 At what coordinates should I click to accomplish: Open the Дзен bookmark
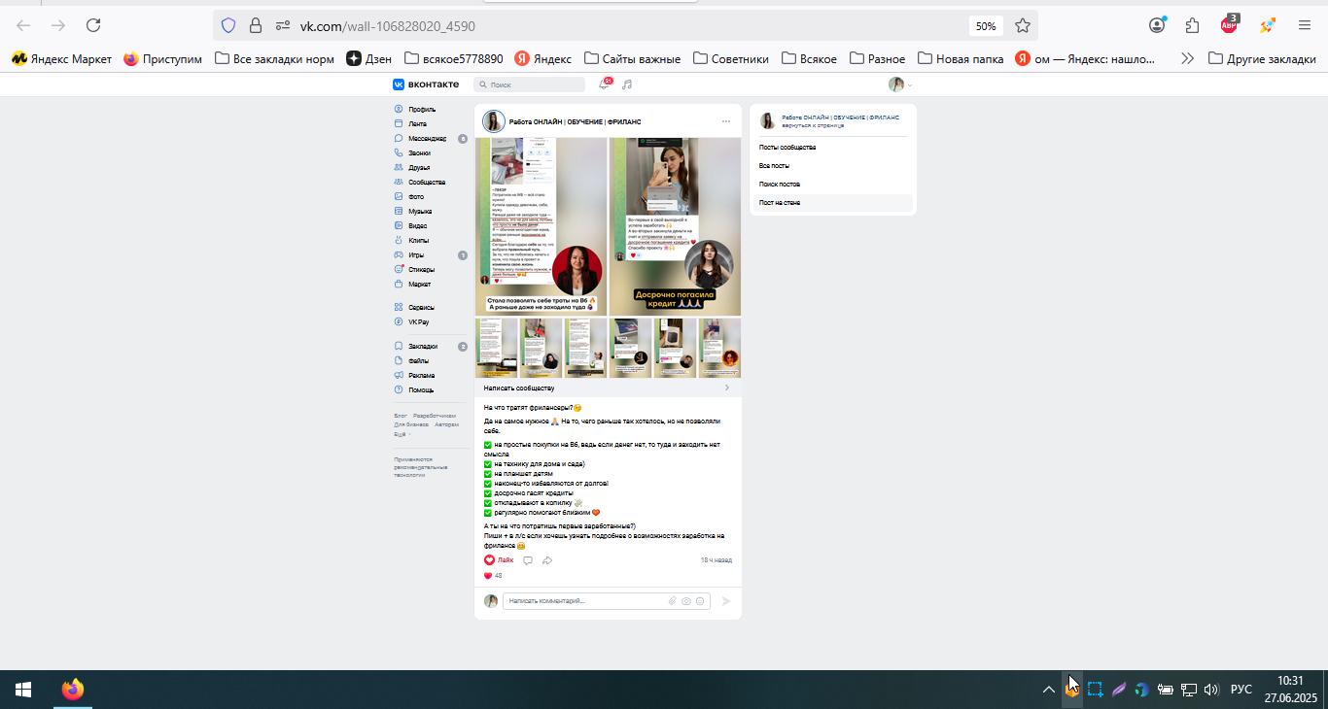[368, 58]
